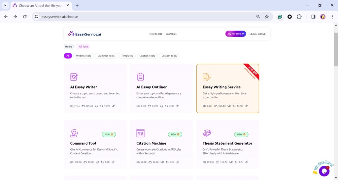
Task: Navigate to Home breadcrumb
Action: pyautogui.click(x=69, y=47)
